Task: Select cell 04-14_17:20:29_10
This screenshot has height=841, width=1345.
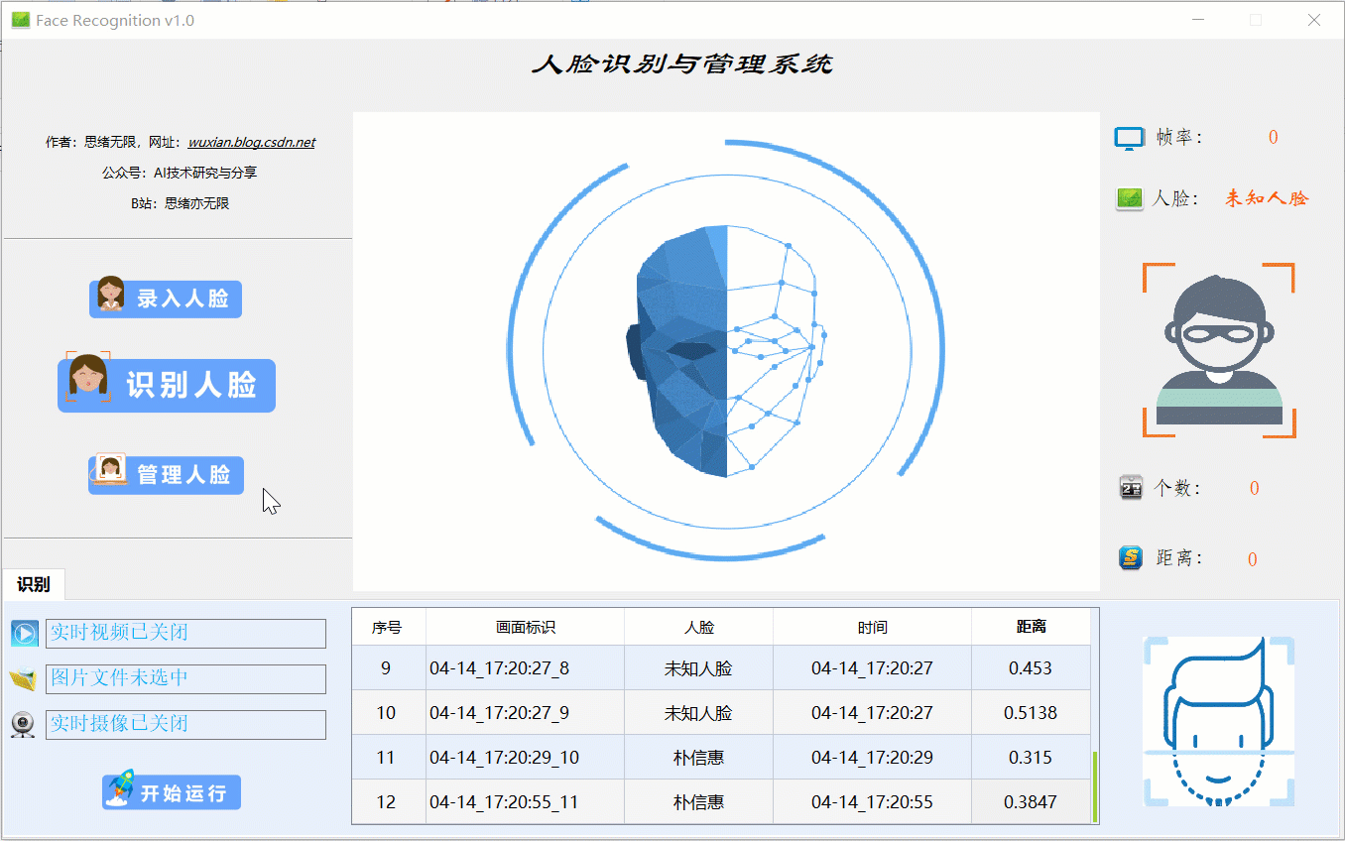Action: (x=526, y=758)
